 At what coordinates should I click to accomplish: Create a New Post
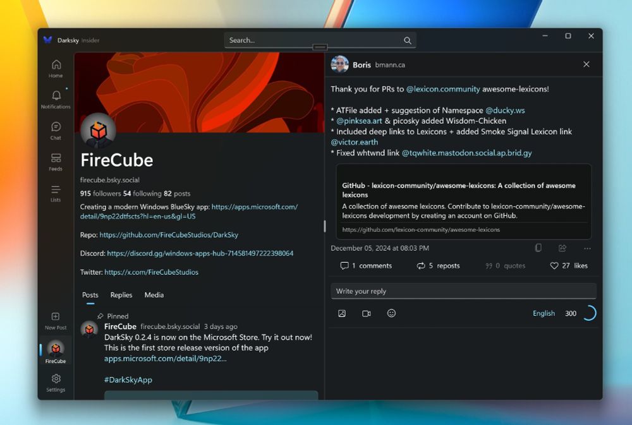(x=56, y=321)
